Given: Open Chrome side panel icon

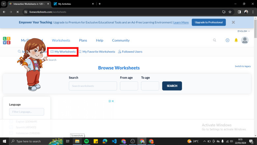Looking at the screenshot, I should (239, 12).
